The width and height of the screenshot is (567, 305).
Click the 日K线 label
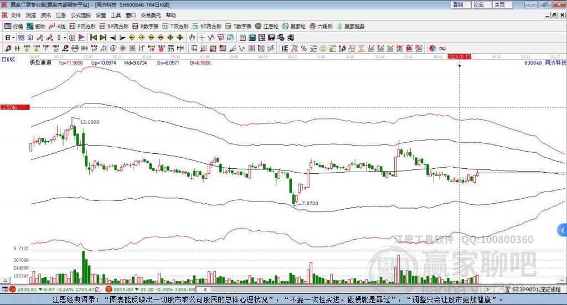[8, 59]
